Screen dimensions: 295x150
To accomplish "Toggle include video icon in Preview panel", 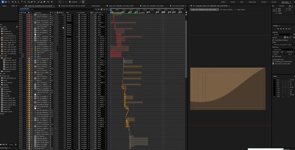I will [x=285, y=37].
